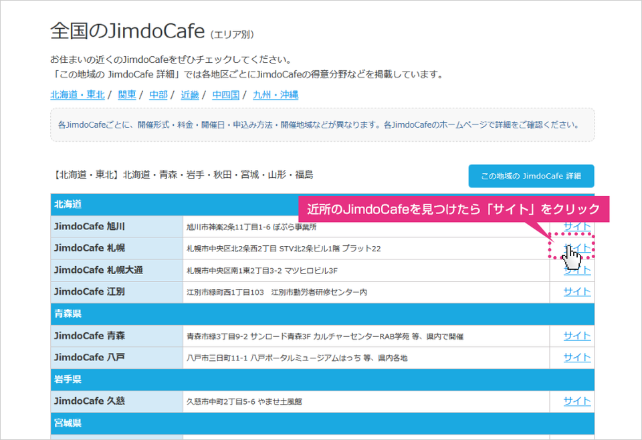Select the JimdoCafe 八戸 name cell
The width and height of the screenshot is (642, 440).
116,358
